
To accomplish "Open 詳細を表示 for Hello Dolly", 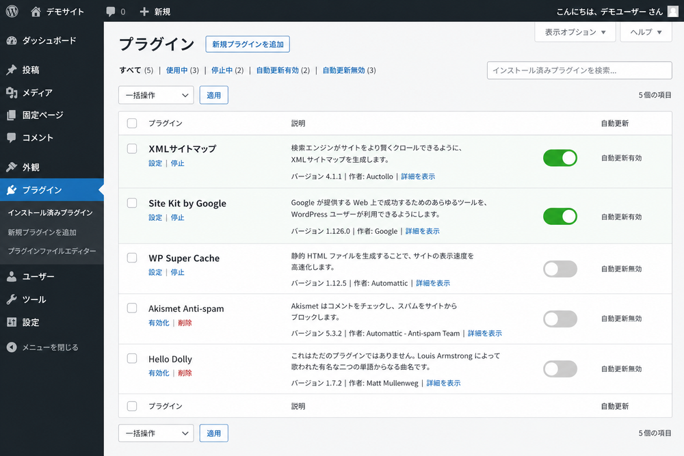I will pos(443,384).
